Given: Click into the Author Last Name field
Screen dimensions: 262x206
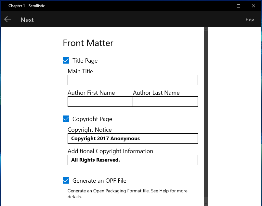Looking at the screenshot, I should tap(165, 102).
